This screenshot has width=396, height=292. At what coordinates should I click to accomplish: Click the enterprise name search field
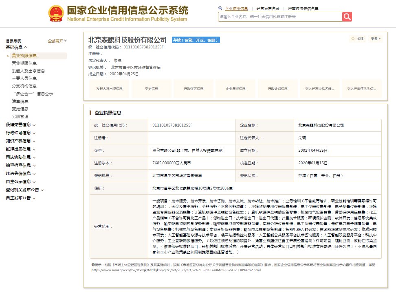(279, 17)
